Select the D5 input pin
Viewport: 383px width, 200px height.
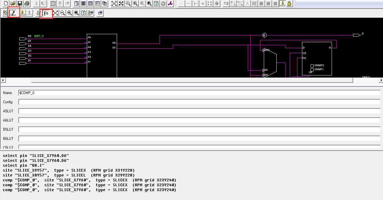23,44
